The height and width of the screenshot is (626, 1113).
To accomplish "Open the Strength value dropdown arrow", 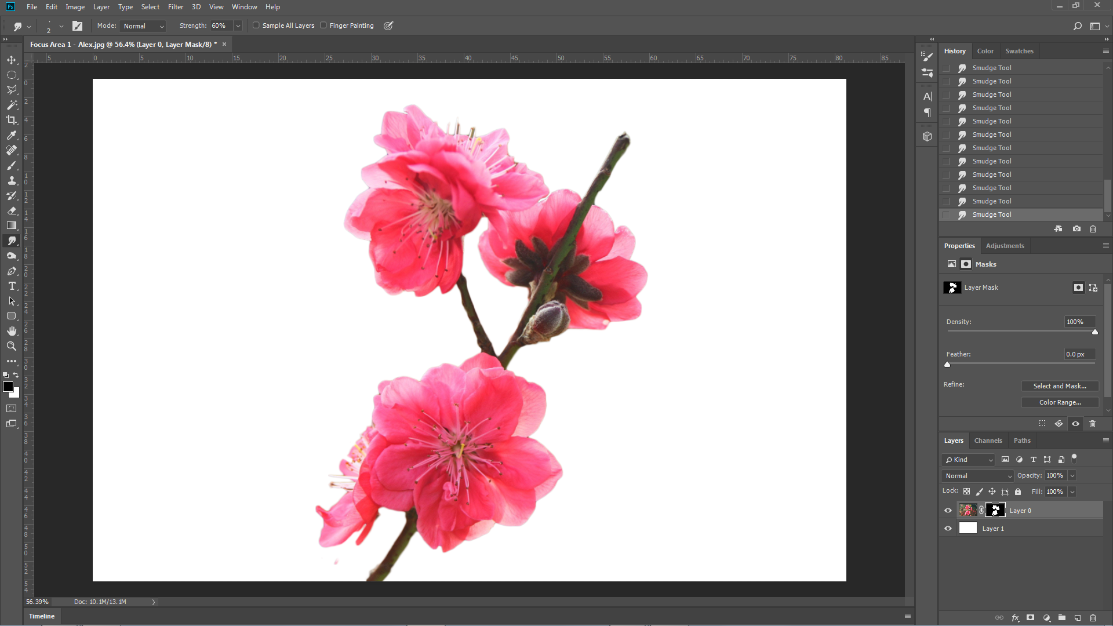I will click(x=238, y=26).
